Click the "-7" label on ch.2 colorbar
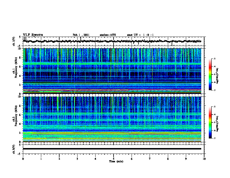This screenshot has width=230, height=178. click(214, 138)
